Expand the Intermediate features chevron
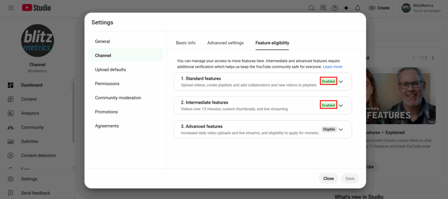Image resolution: width=448 pixels, height=199 pixels. [x=341, y=105]
